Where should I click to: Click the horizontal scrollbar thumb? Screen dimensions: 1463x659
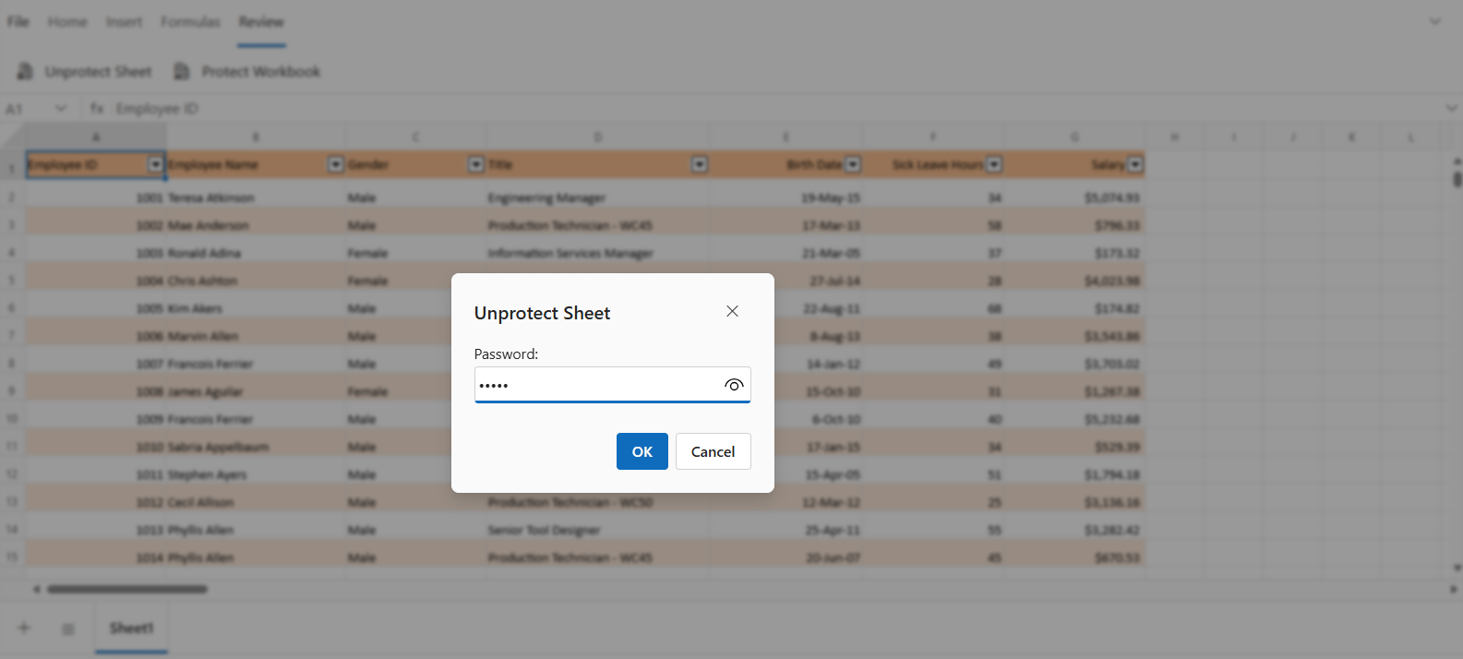[x=127, y=588]
